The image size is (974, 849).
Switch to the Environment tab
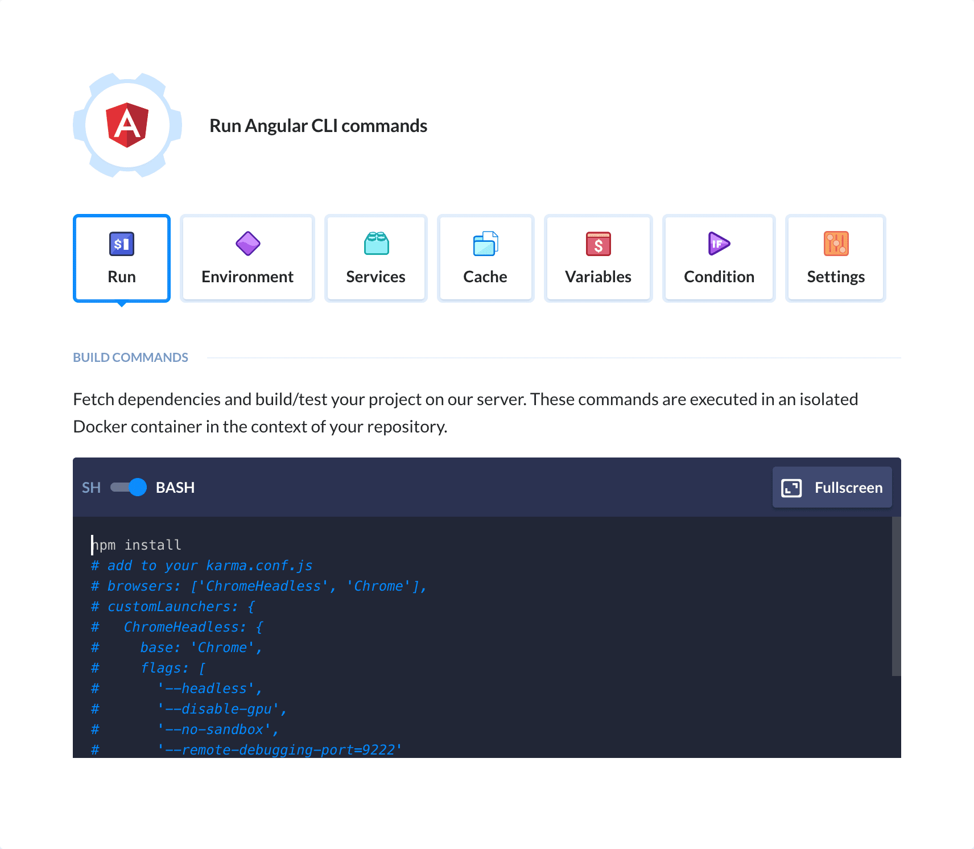tap(247, 258)
